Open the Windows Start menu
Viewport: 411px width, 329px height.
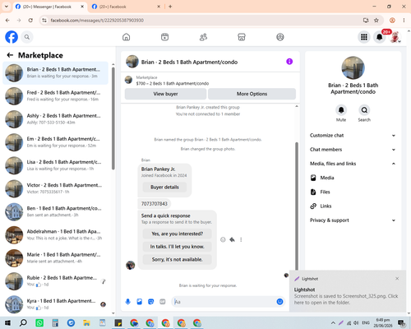7,322
